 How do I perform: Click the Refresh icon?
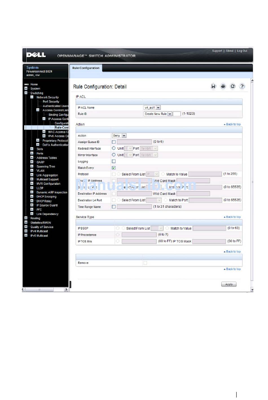point(232,87)
